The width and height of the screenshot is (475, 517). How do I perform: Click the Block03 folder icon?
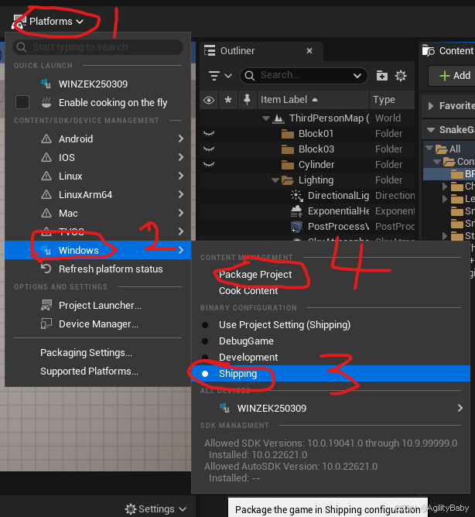[x=288, y=149]
